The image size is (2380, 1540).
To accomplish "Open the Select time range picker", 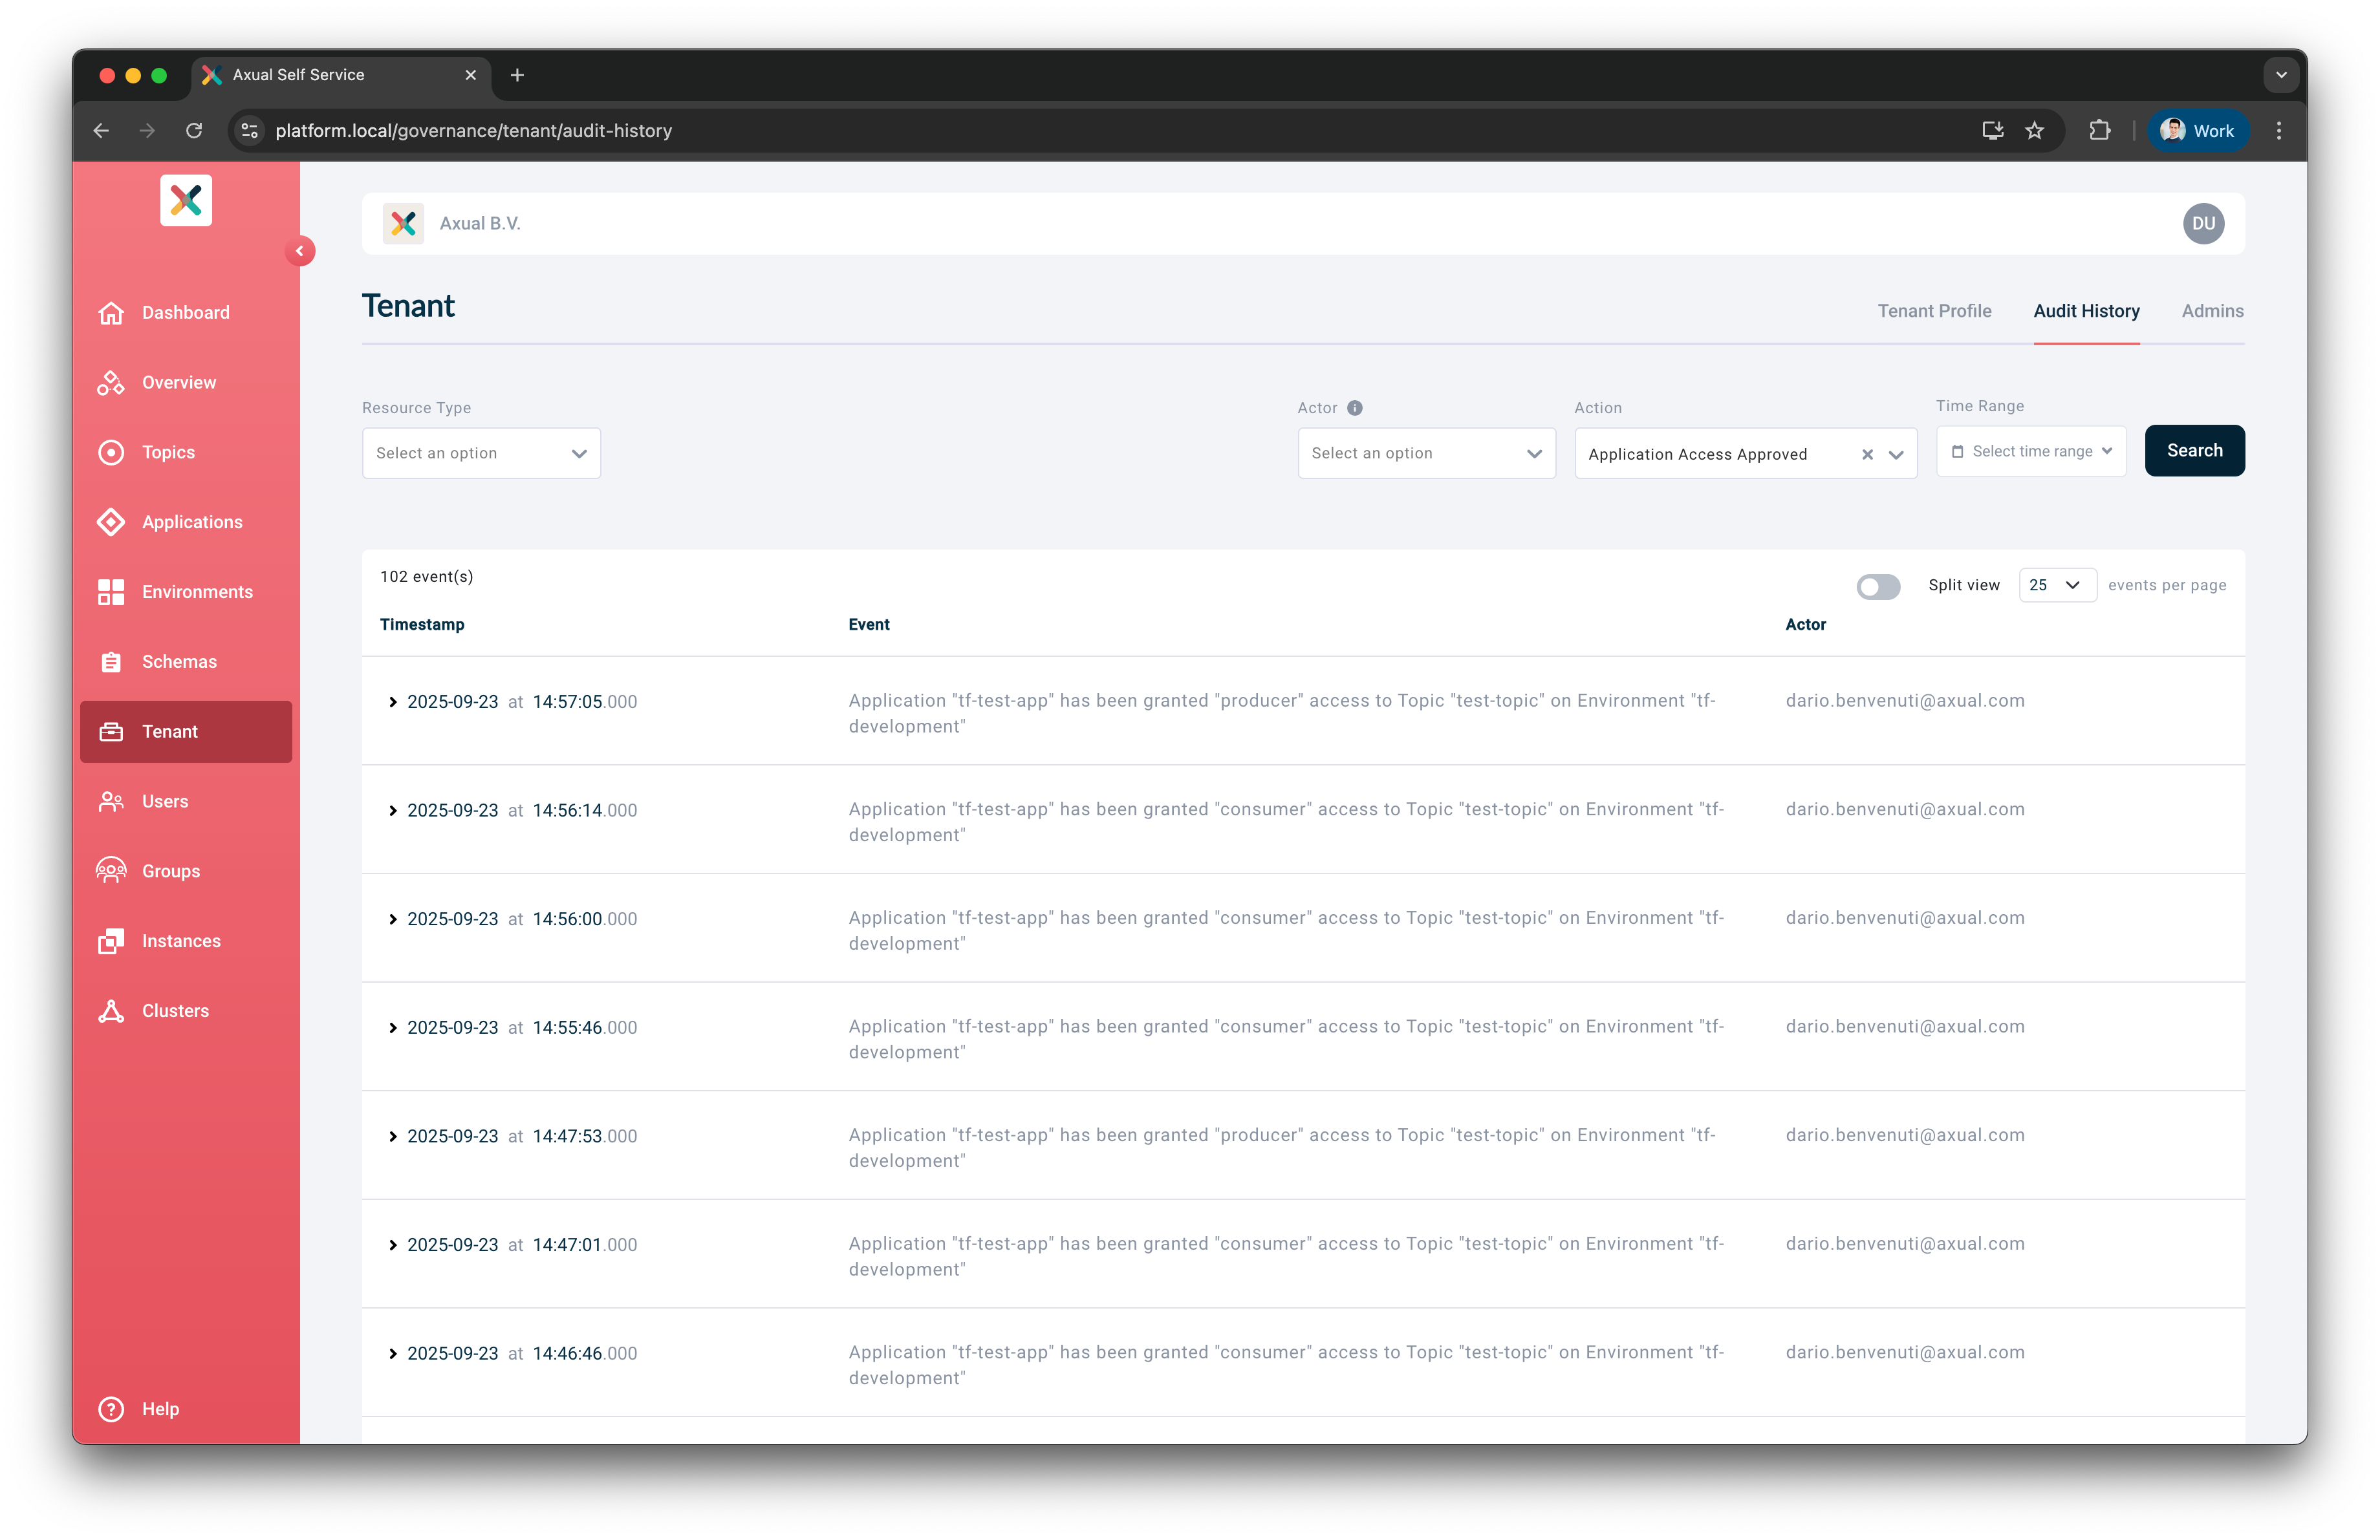I will 2030,451.
